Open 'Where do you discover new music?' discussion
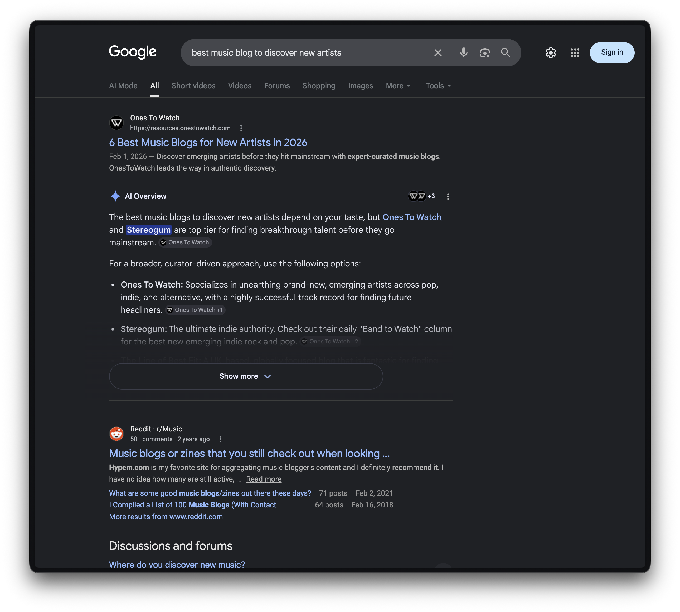This screenshot has height=612, width=680. 177,564
